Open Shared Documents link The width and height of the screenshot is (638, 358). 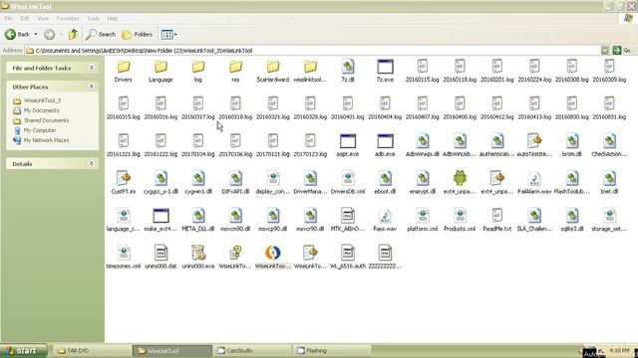click(x=46, y=120)
